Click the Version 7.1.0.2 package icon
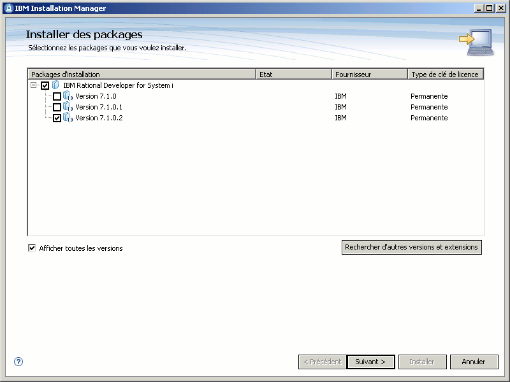The height and width of the screenshot is (382, 510). pos(68,117)
